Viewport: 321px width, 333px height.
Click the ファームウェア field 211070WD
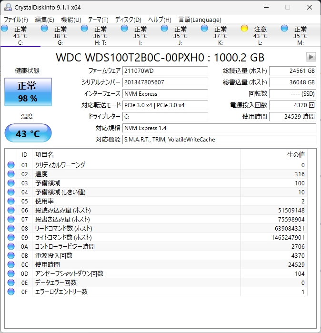pyautogui.click(x=165, y=71)
